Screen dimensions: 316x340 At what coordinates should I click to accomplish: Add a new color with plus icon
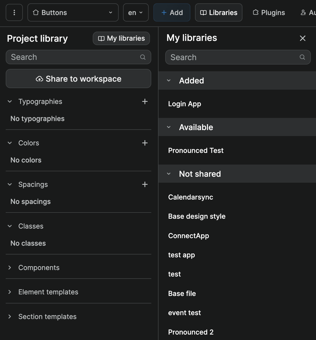point(145,143)
